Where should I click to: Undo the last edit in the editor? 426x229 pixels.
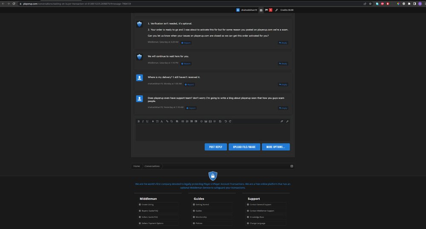pos(225,121)
